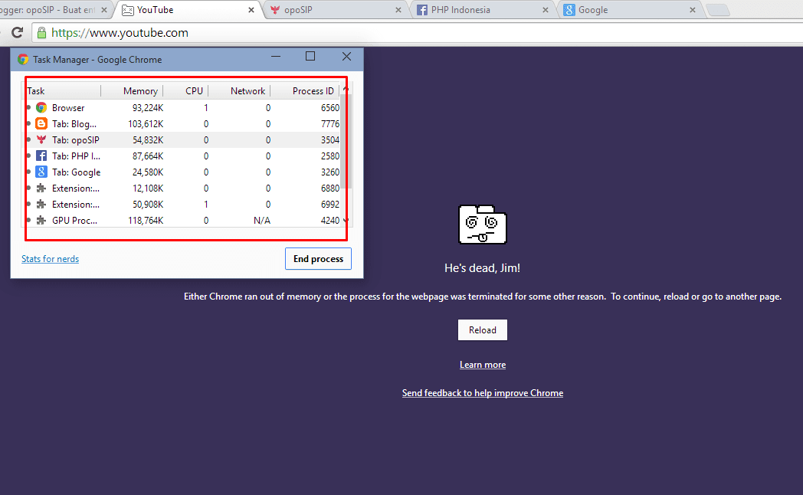Switch to the PHP Indonesia tab
The width and height of the screenshot is (803, 495).
tap(483, 10)
